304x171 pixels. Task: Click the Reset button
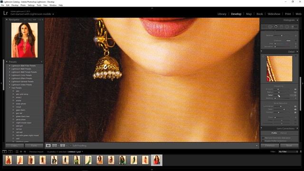pos(289,145)
